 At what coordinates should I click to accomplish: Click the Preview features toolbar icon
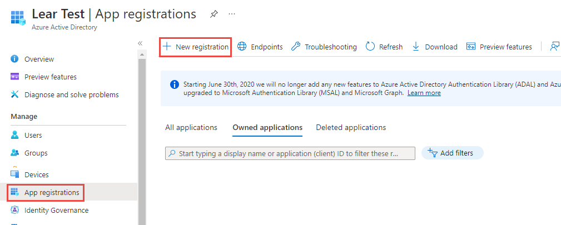[x=471, y=47]
